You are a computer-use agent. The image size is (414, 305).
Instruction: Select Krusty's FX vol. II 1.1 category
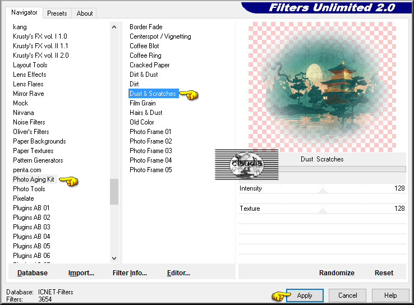(x=40, y=46)
